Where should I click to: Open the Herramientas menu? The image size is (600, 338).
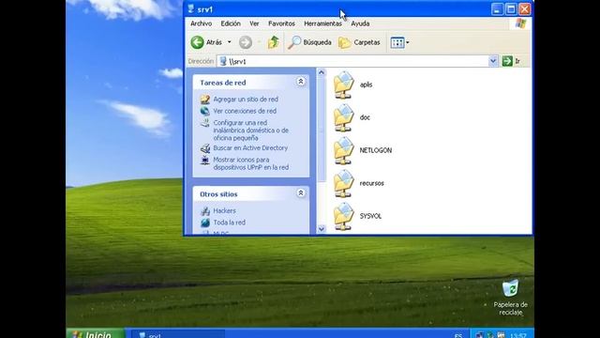click(x=322, y=23)
